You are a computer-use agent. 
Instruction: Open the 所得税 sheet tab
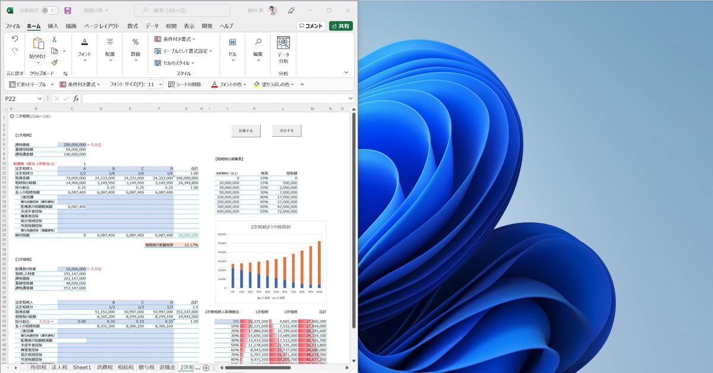point(39,368)
